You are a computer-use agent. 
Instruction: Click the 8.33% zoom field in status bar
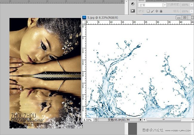click(87, 120)
